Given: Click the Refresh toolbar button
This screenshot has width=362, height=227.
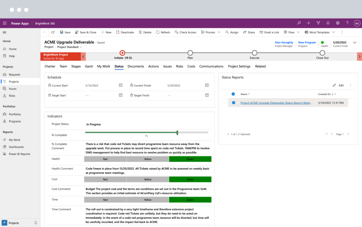Looking at the screenshot, I should click(x=163, y=32).
